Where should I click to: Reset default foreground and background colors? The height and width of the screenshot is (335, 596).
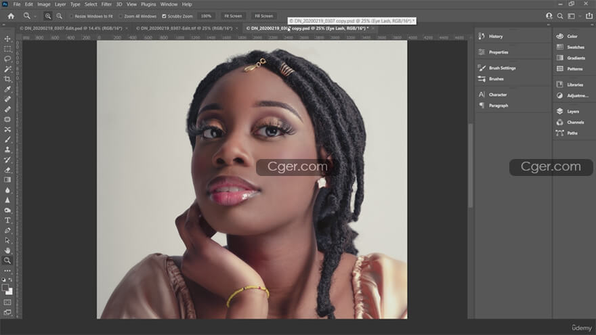(x=4, y=280)
